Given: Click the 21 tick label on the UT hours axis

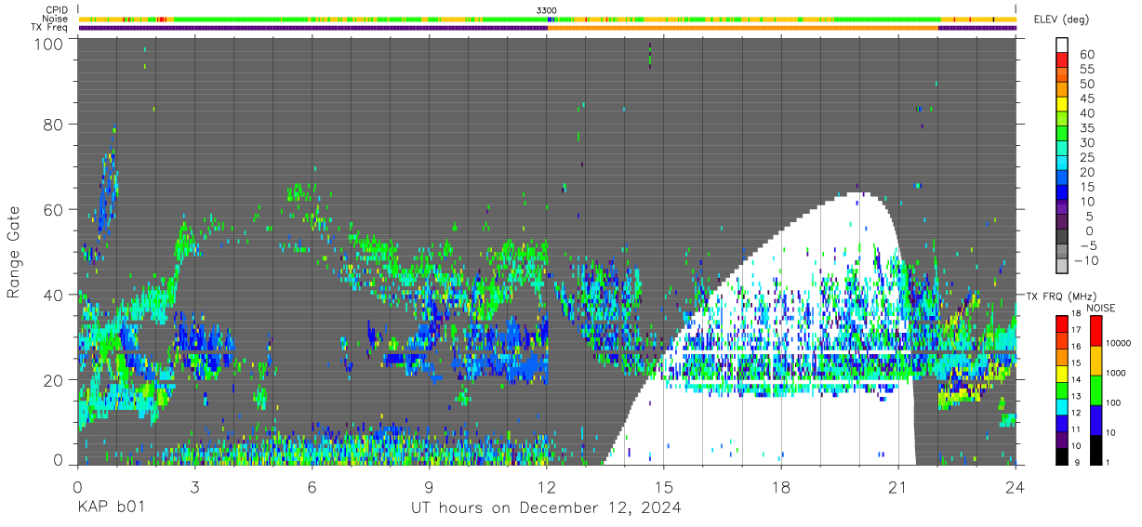Looking at the screenshot, I should (898, 486).
